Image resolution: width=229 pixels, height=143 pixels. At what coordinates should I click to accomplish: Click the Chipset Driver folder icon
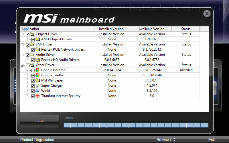32,34
